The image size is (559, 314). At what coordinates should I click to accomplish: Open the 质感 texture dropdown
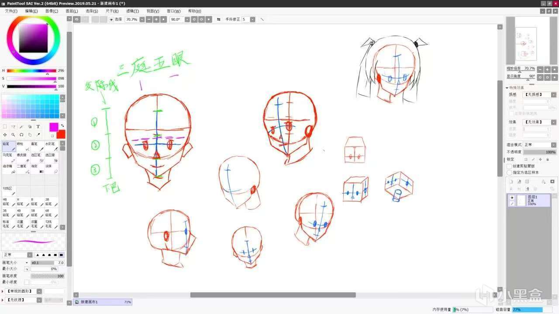click(x=554, y=95)
